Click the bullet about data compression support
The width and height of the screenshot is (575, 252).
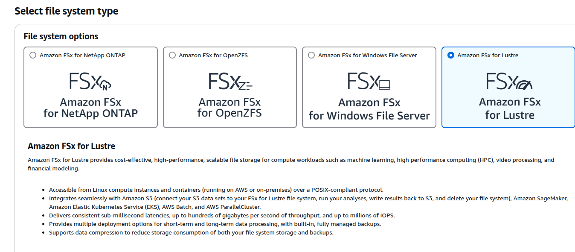pos(191,233)
